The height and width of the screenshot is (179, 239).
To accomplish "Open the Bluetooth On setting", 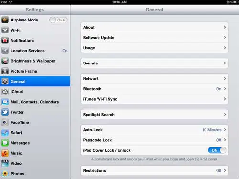I will tap(154, 89).
